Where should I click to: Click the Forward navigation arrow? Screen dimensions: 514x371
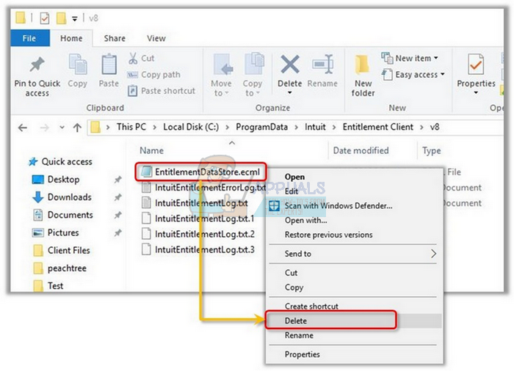pyautogui.click(x=44, y=128)
